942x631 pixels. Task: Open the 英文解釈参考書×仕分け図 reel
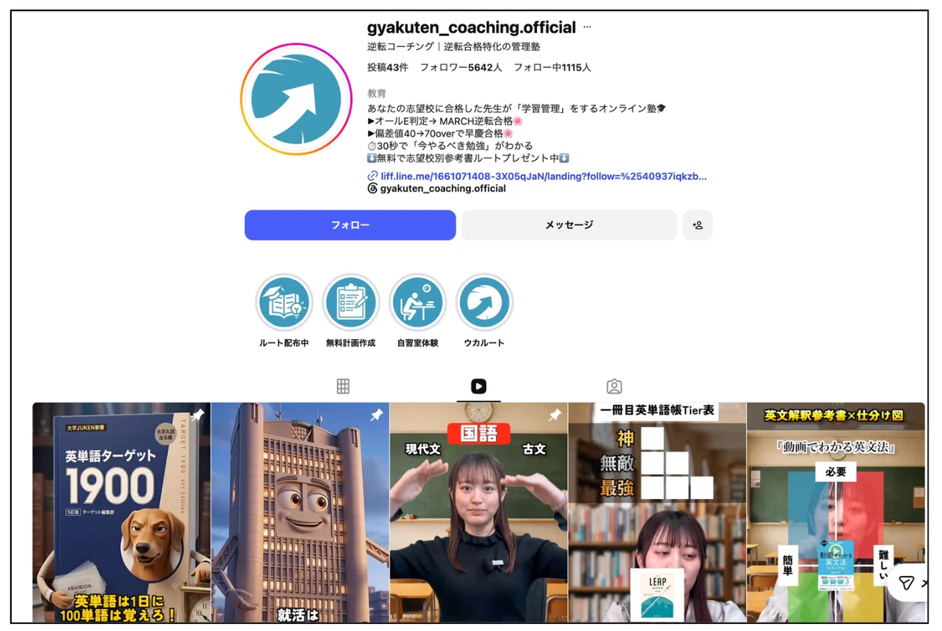pyautogui.click(x=836, y=512)
